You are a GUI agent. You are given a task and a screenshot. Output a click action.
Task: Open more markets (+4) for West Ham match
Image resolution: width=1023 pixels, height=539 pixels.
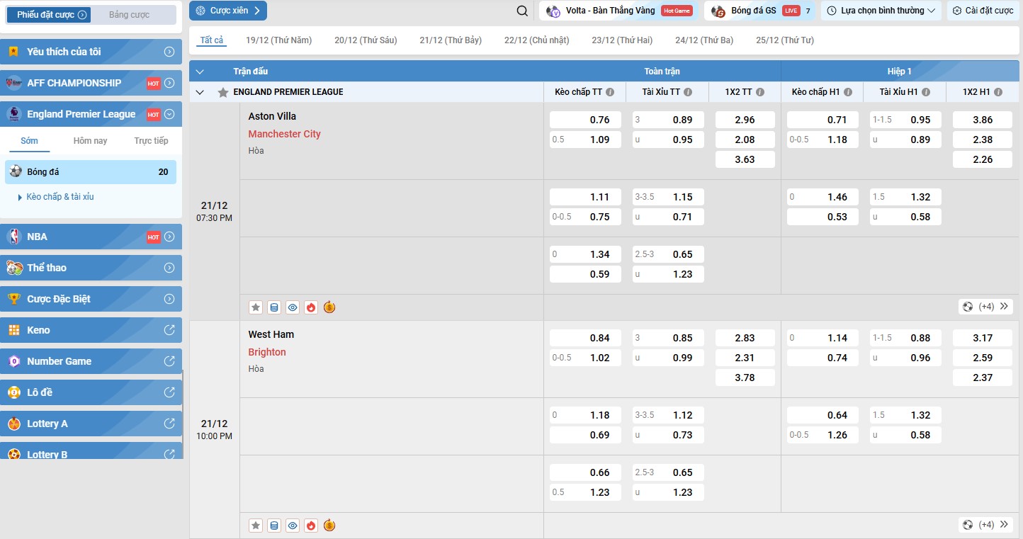point(986,525)
